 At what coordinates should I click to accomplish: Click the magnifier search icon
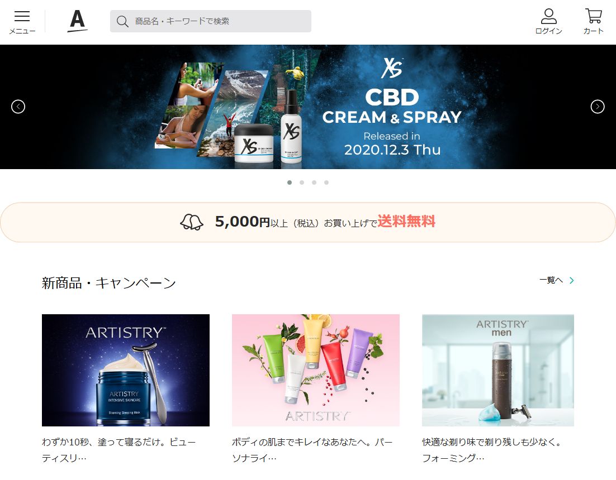122,21
